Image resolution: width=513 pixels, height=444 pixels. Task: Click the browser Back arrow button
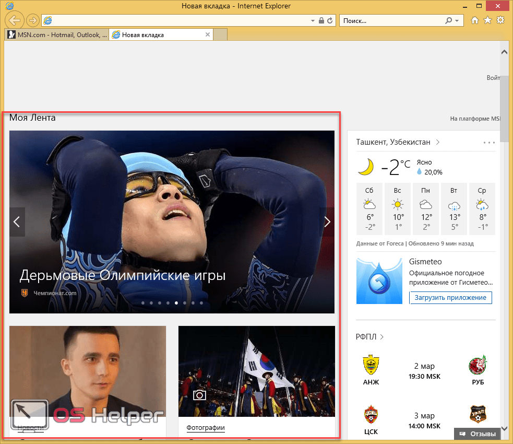(x=15, y=20)
